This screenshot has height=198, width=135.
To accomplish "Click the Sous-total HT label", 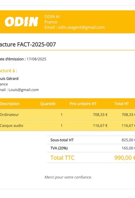I will 62,140.
